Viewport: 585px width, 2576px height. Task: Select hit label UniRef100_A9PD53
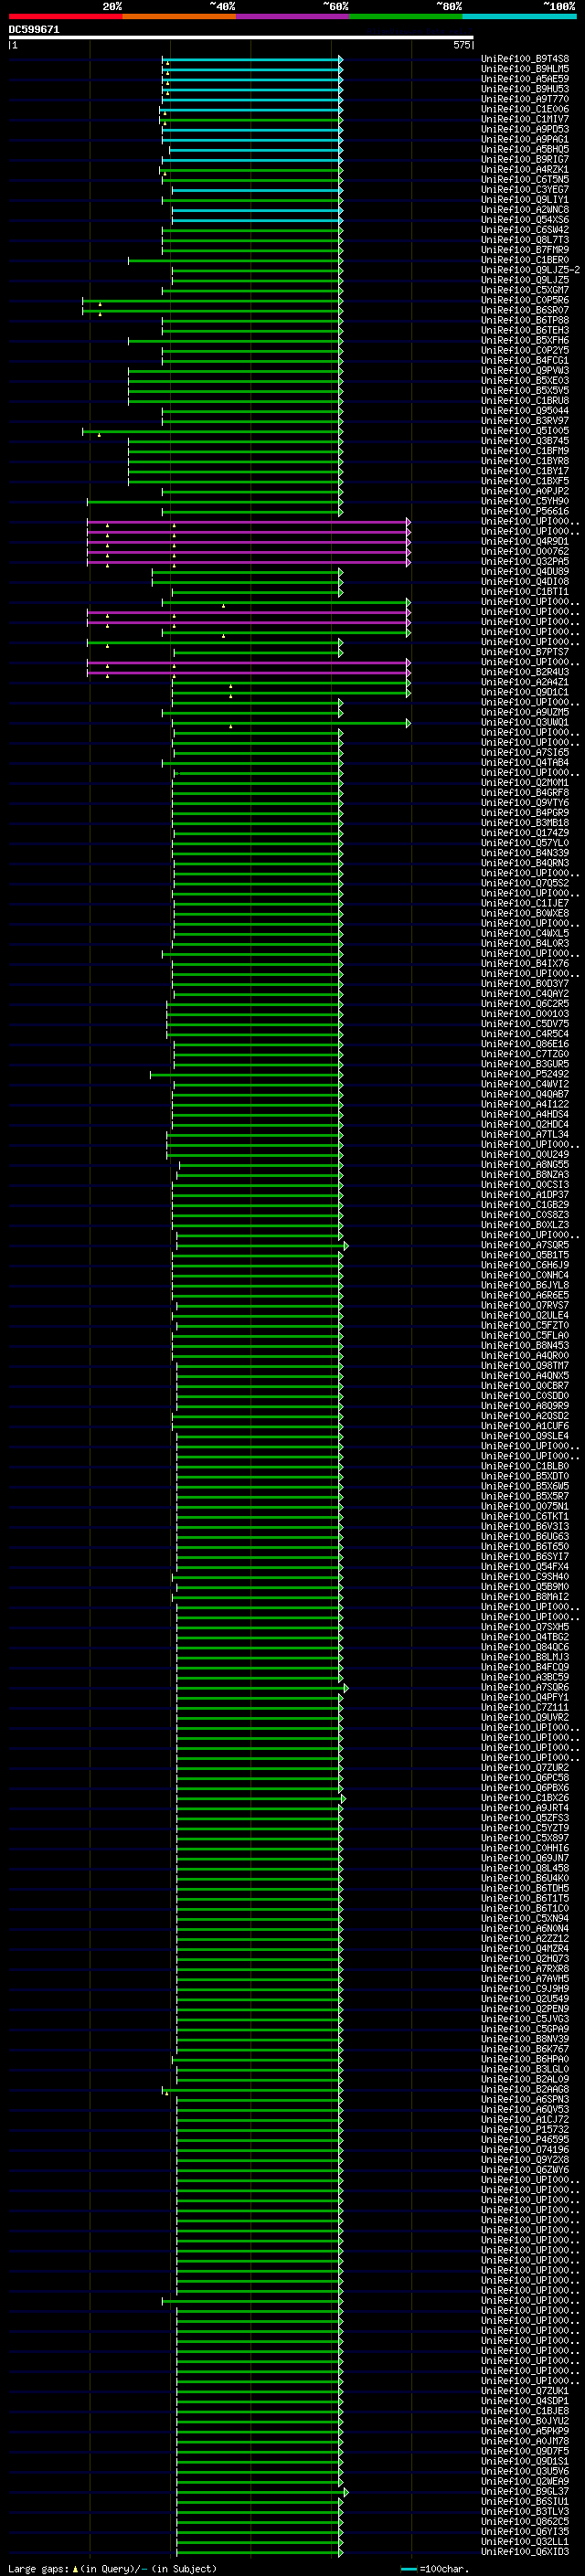pos(525,129)
